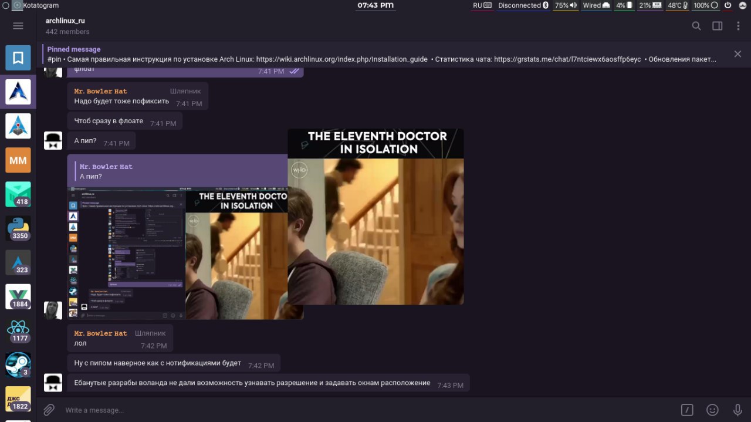Viewport: 751px width, 422px height.
Task: Open the bot commands slash button
Action: [687, 410]
